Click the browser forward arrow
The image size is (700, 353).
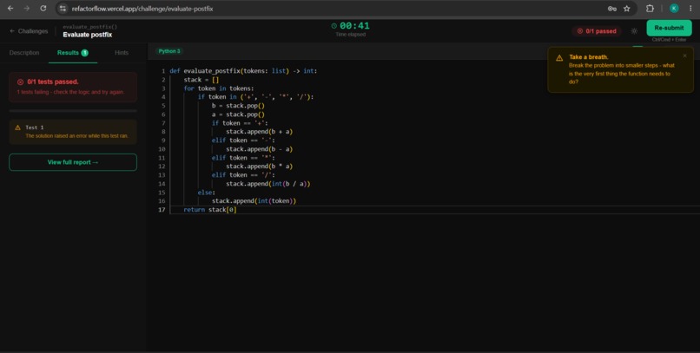click(27, 9)
